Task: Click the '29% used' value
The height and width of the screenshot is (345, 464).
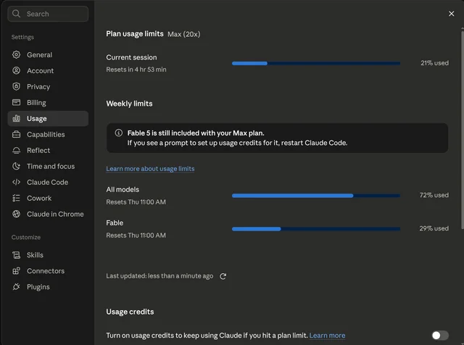Action: (434, 228)
